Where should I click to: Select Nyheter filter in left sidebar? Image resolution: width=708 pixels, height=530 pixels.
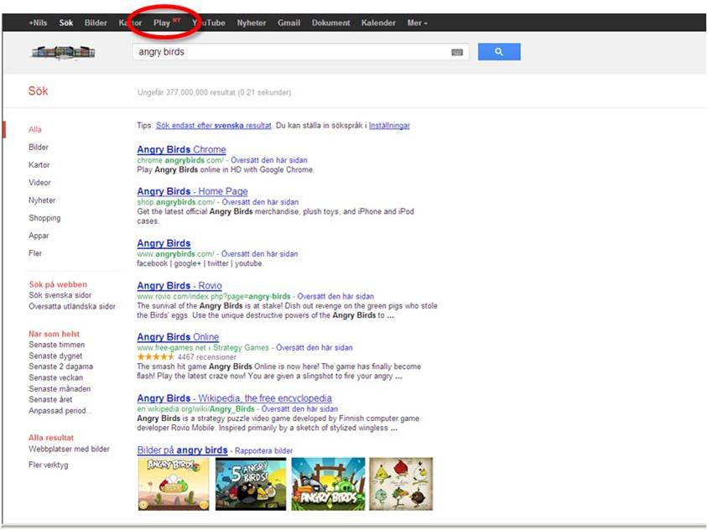point(42,200)
